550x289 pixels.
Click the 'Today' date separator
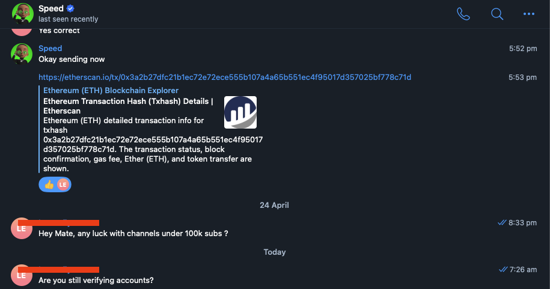[275, 252]
